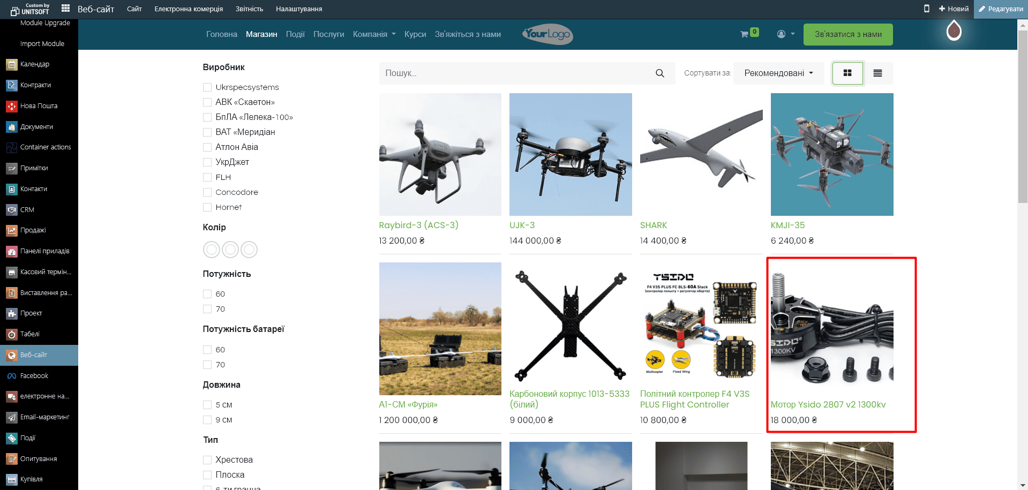Open the apps grid menu icon
Viewport: 1028px width, 490px height.
click(x=65, y=9)
